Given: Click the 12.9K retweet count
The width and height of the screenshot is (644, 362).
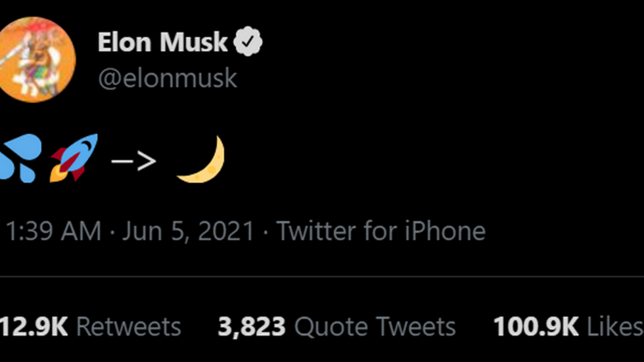Looking at the screenshot, I should pos(33,327).
